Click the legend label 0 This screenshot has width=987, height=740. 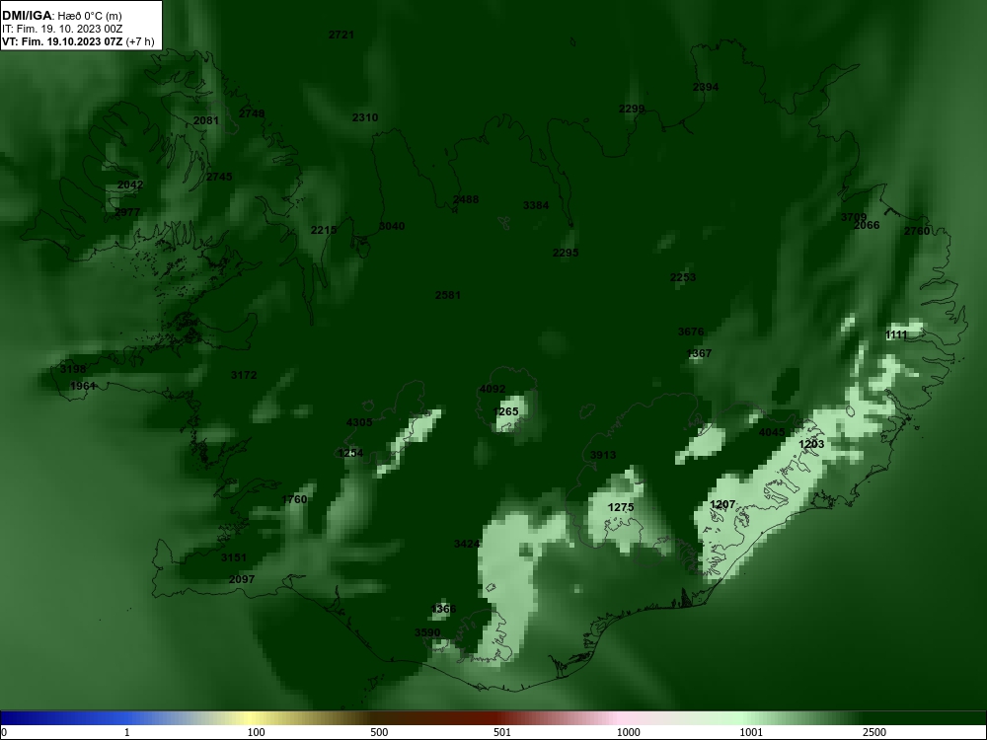point(4,732)
